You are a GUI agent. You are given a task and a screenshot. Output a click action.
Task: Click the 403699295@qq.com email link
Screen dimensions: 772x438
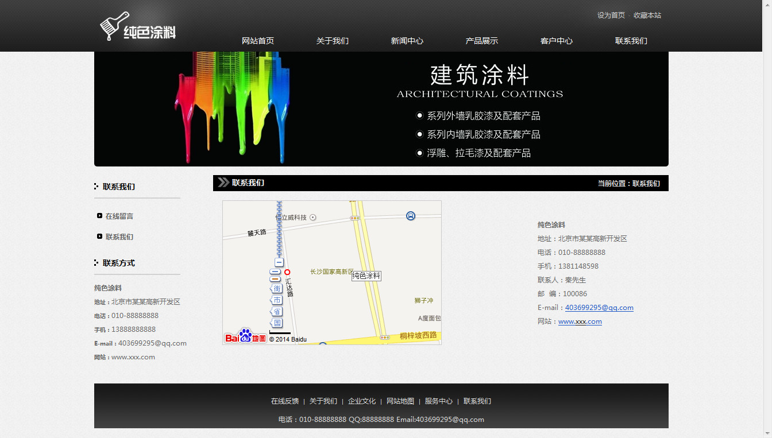599,308
